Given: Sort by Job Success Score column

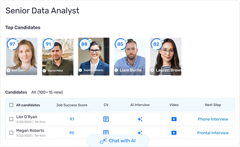Looking at the screenshot, I should [72, 105].
